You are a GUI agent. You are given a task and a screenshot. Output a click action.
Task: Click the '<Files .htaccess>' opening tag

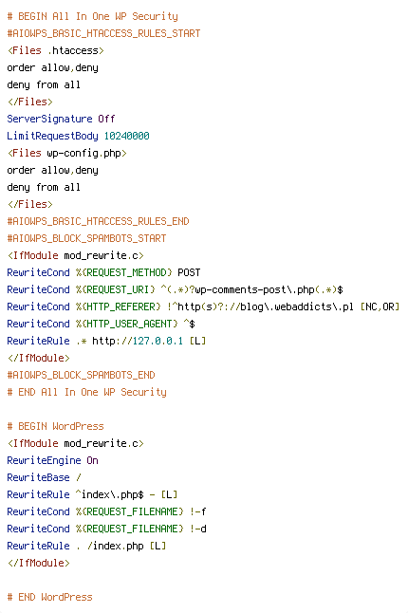tap(55, 51)
